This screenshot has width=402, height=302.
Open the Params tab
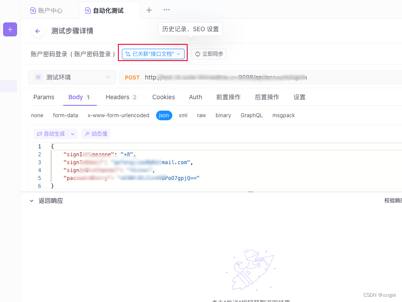(44, 97)
